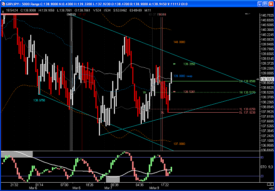This screenshot has height=191, width=275.
Task: Click the H:139.1050 value in info bar
Action: pyautogui.click(x=46, y=11)
